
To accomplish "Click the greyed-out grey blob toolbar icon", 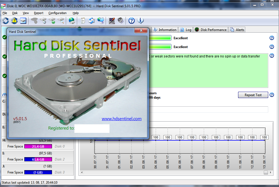I will pos(34,21).
